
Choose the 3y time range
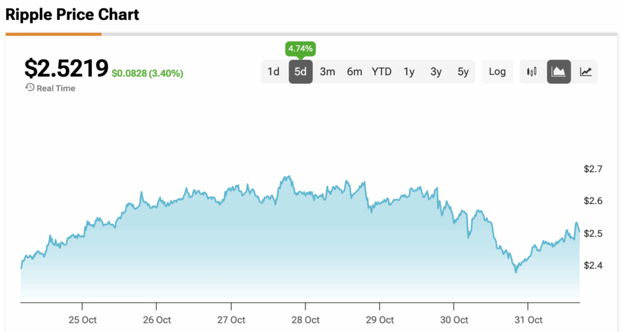(436, 71)
